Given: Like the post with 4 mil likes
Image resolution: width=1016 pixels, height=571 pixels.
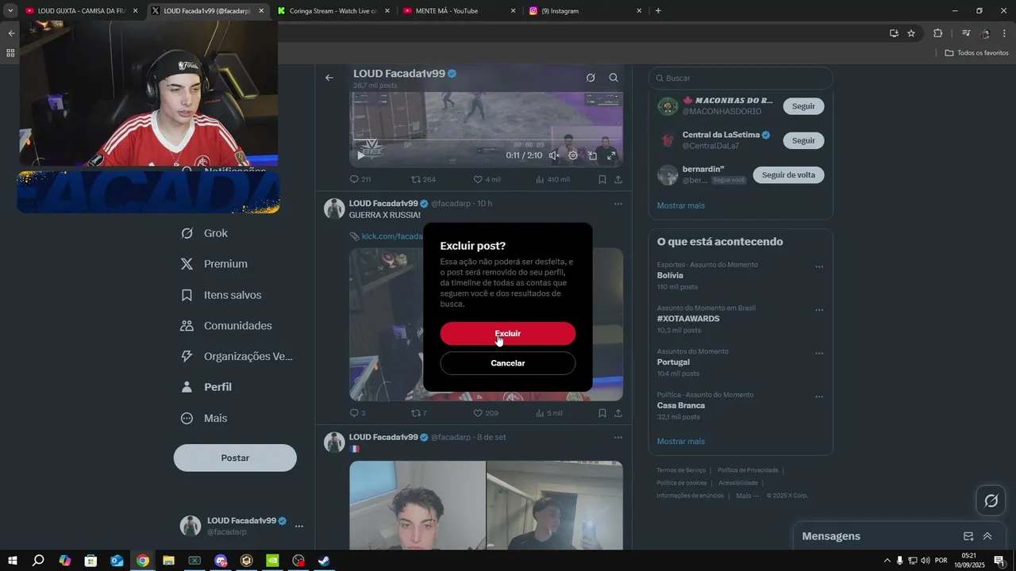Looking at the screenshot, I should pyautogui.click(x=487, y=179).
